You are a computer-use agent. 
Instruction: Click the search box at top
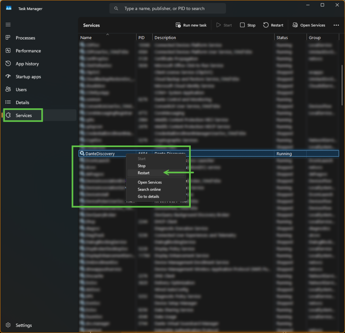coord(167,8)
